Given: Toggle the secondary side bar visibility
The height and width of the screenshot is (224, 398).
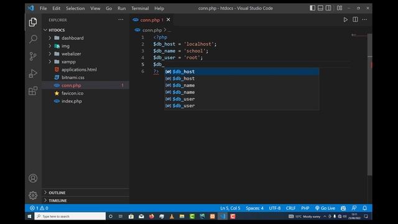Looking at the screenshot, I should click(x=328, y=8).
